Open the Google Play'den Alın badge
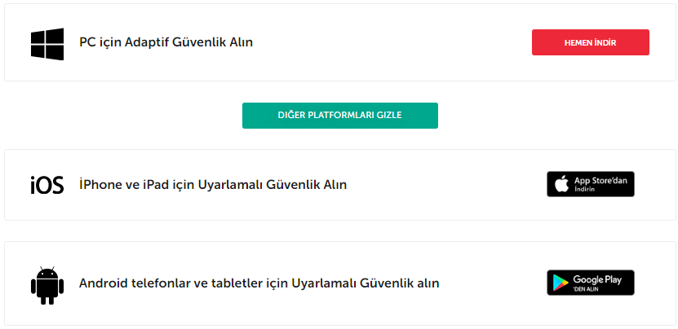 pos(590,283)
